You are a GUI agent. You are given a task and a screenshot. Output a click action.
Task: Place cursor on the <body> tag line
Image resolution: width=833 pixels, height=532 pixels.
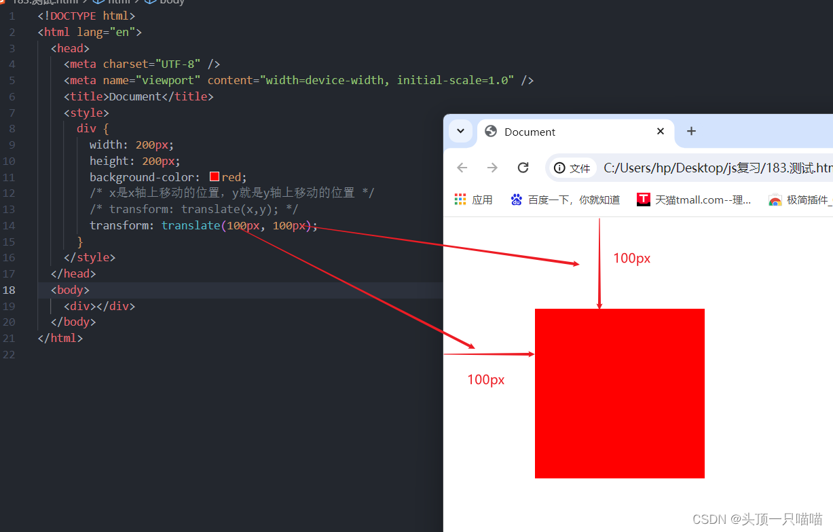70,290
